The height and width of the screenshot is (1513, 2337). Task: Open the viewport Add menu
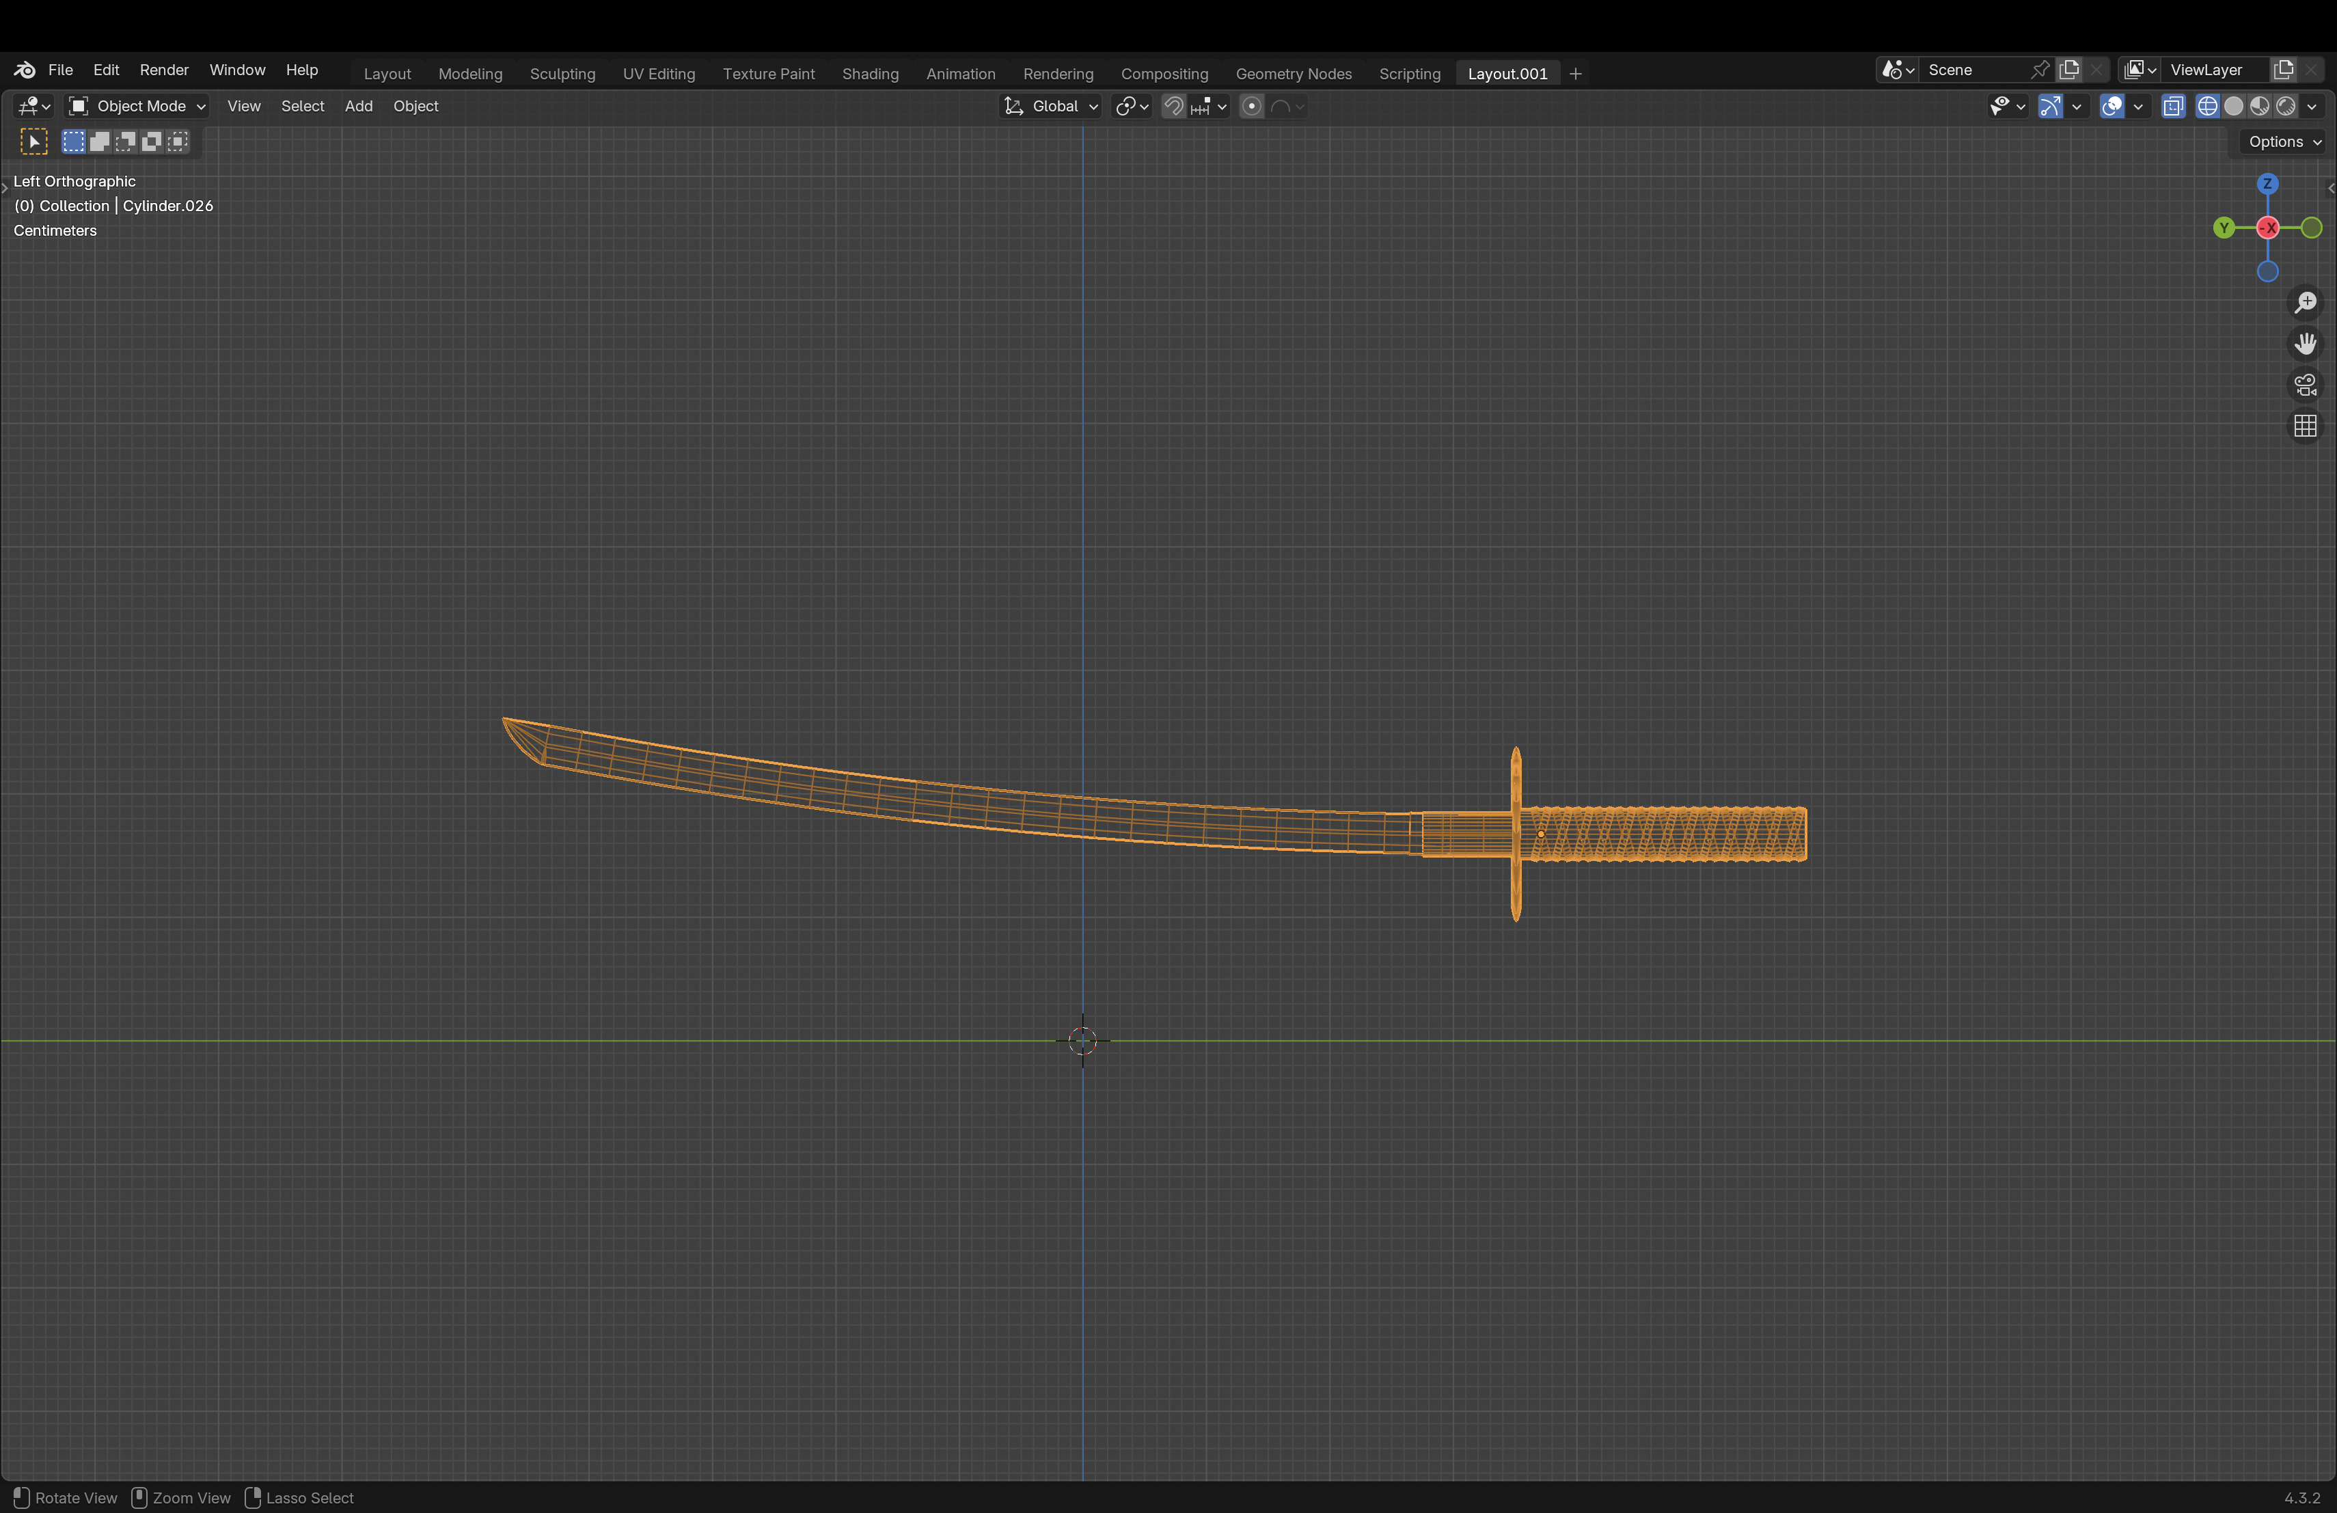(x=358, y=106)
